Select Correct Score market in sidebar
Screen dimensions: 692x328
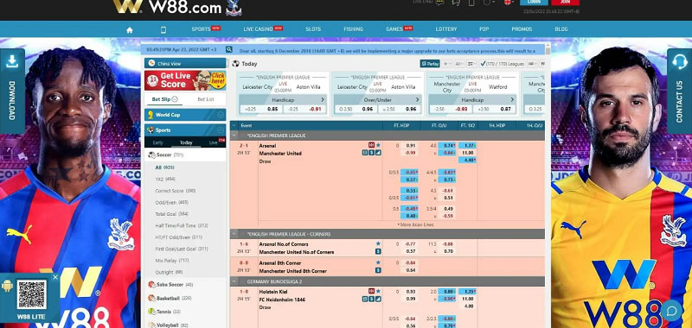point(176,191)
